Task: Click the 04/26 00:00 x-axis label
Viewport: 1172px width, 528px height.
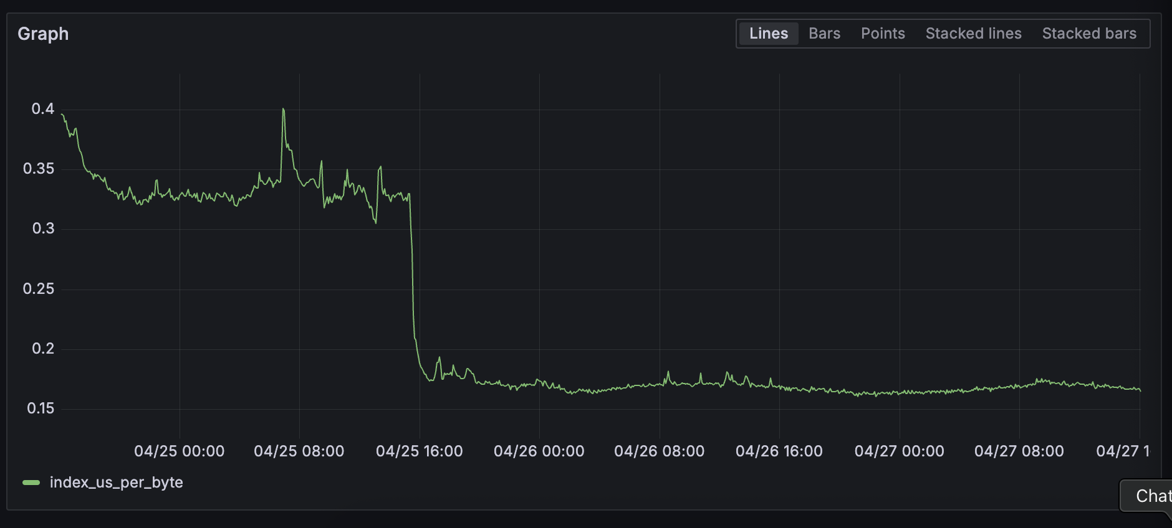Action: (x=539, y=451)
